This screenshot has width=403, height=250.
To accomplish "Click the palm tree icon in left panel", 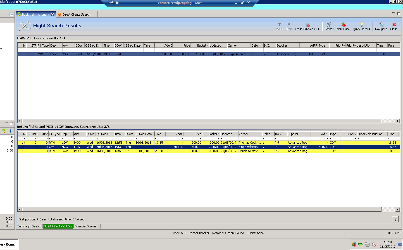I will tap(4, 131).
